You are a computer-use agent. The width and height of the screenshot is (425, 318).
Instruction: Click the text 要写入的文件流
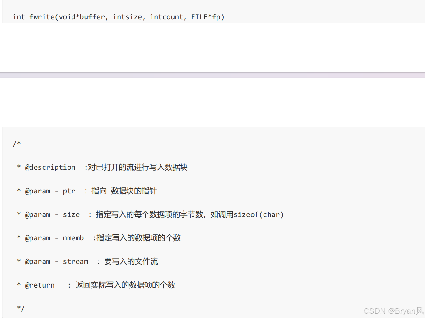point(131,261)
